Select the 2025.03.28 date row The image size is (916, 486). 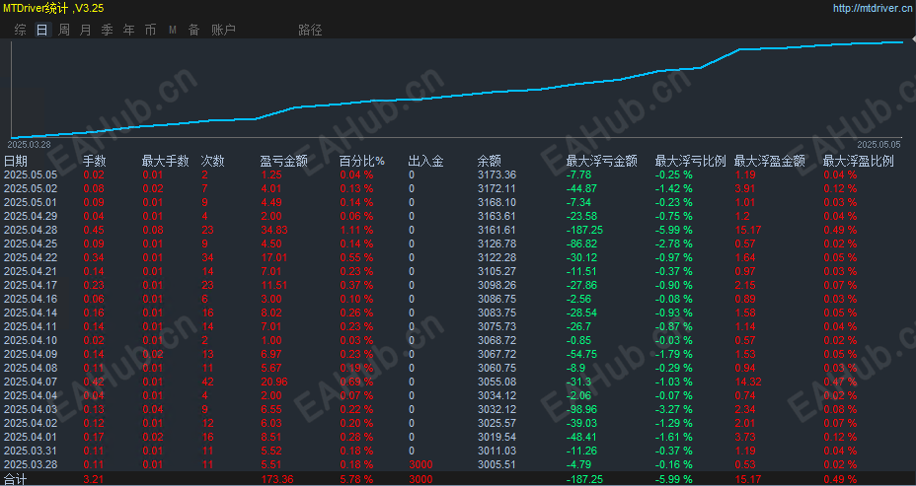(x=31, y=464)
